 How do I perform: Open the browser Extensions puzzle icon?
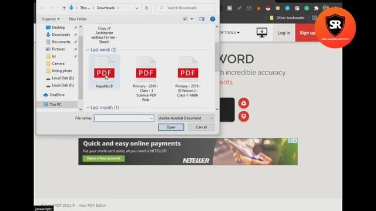pos(316,8)
